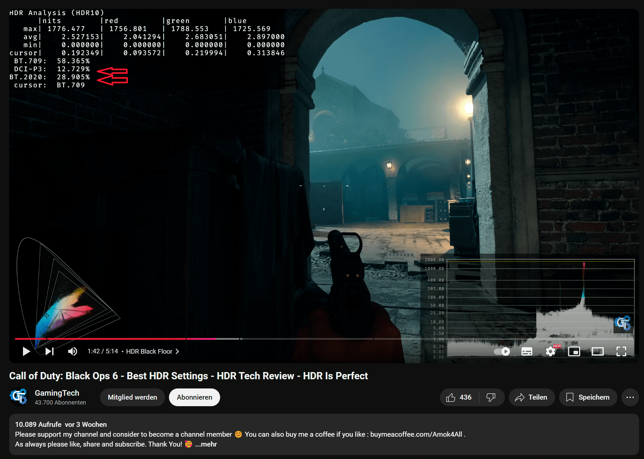Switch to theater mode

click(x=598, y=351)
